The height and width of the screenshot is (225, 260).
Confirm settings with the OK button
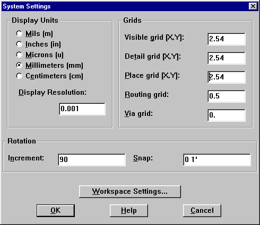pyautogui.click(x=56, y=211)
